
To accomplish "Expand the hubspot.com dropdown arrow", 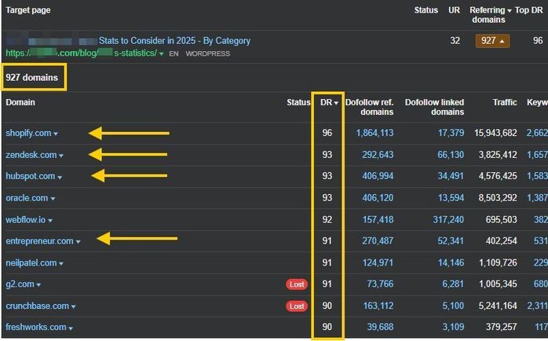I will point(60,178).
